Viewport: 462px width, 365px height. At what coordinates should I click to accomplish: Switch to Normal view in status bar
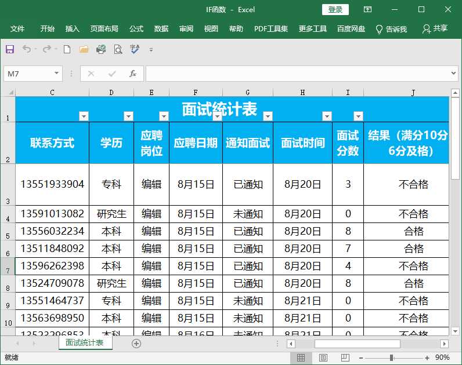[x=301, y=357]
